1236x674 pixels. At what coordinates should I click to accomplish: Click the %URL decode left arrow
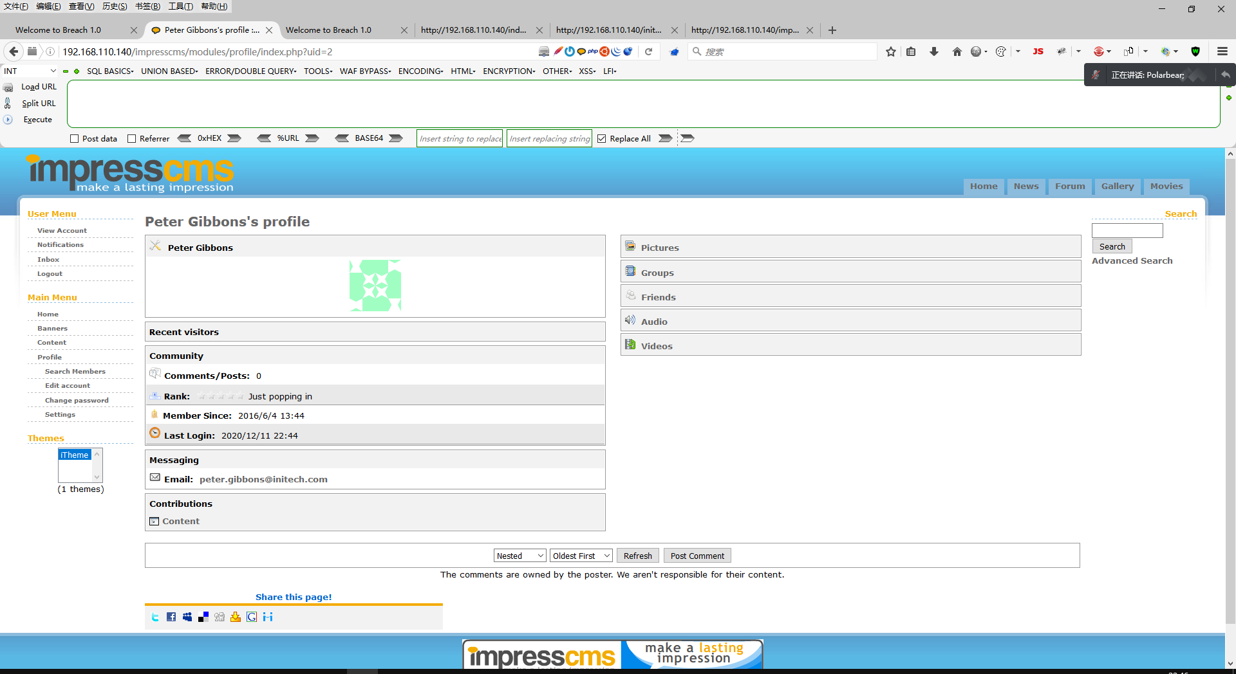pyautogui.click(x=264, y=138)
